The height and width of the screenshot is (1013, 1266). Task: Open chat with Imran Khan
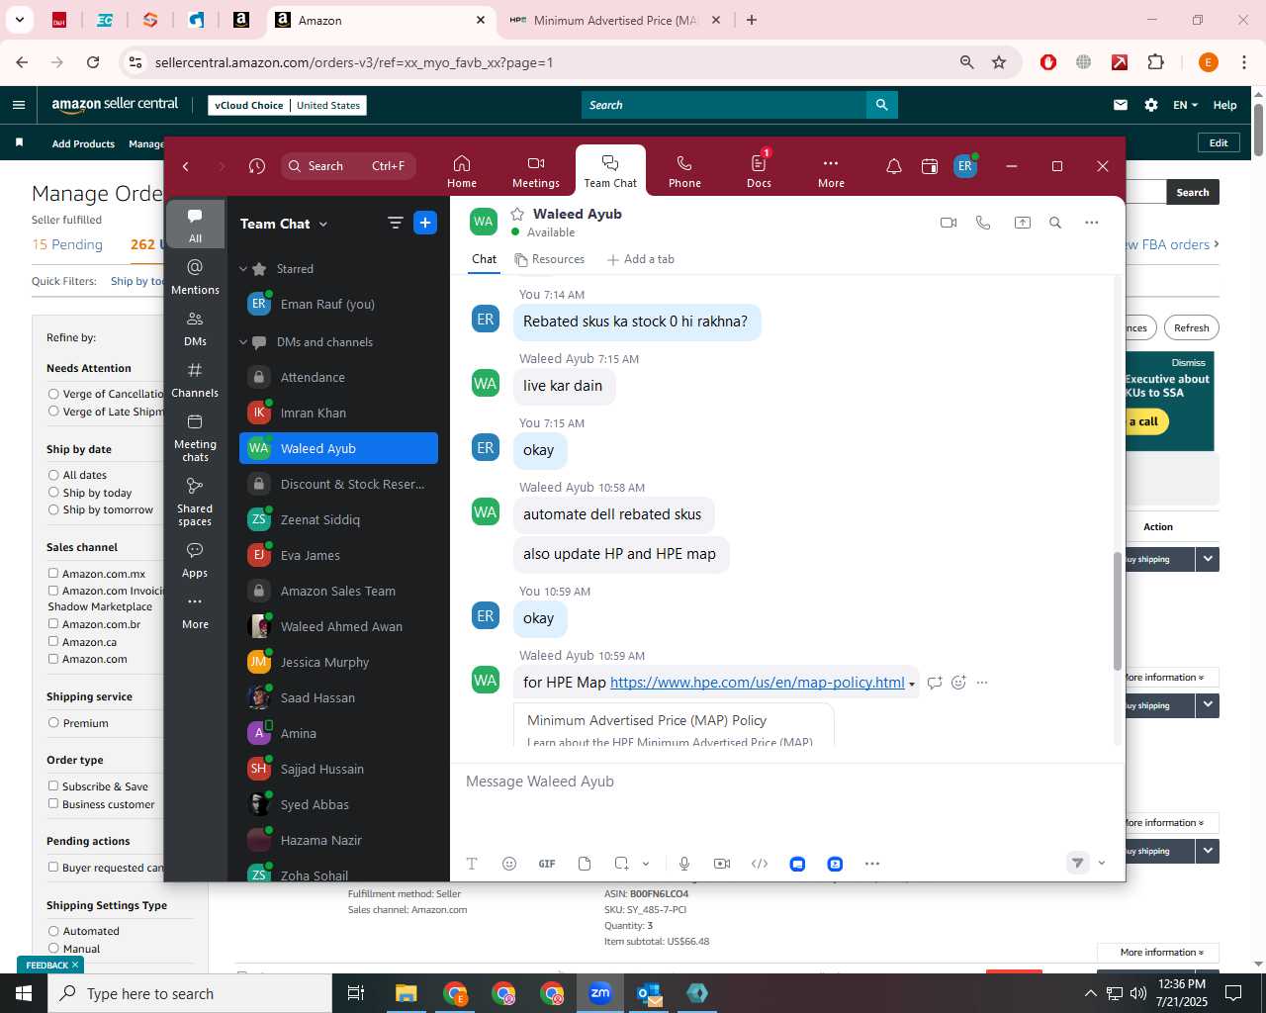pos(338,413)
